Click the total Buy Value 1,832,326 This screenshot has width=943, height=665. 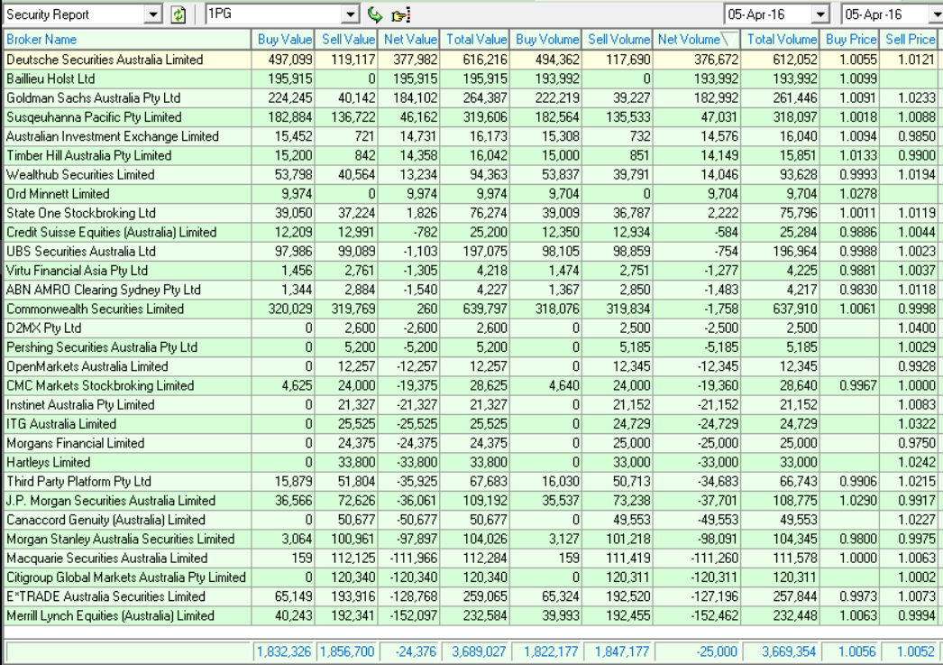[284, 653]
